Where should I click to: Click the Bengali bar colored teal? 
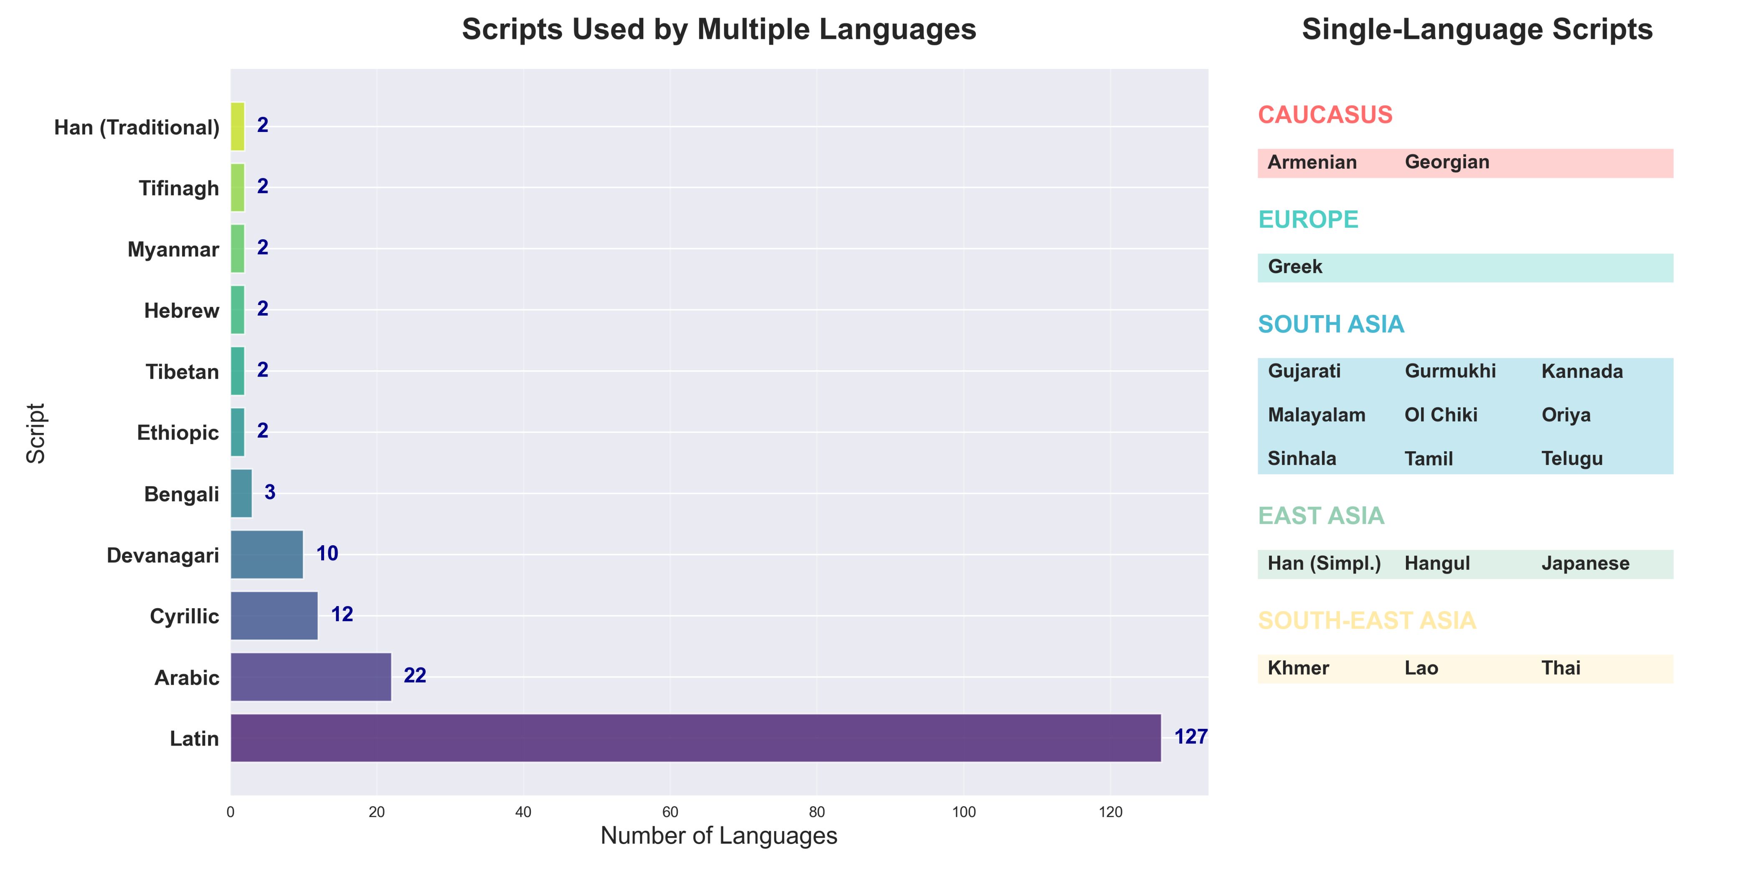tap(241, 493)
